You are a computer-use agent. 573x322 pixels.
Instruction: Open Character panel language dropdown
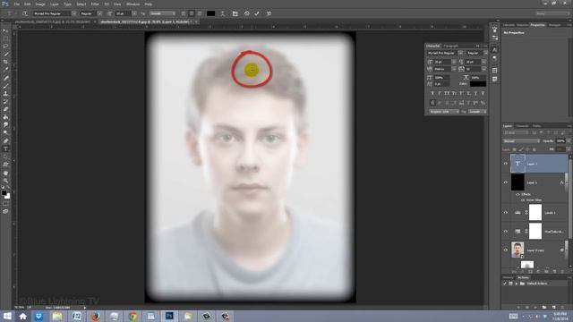[x=444, y=111]
